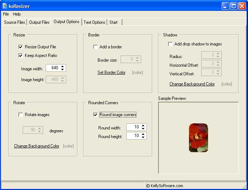Switch to the Output Files tab

click(39, 22)
